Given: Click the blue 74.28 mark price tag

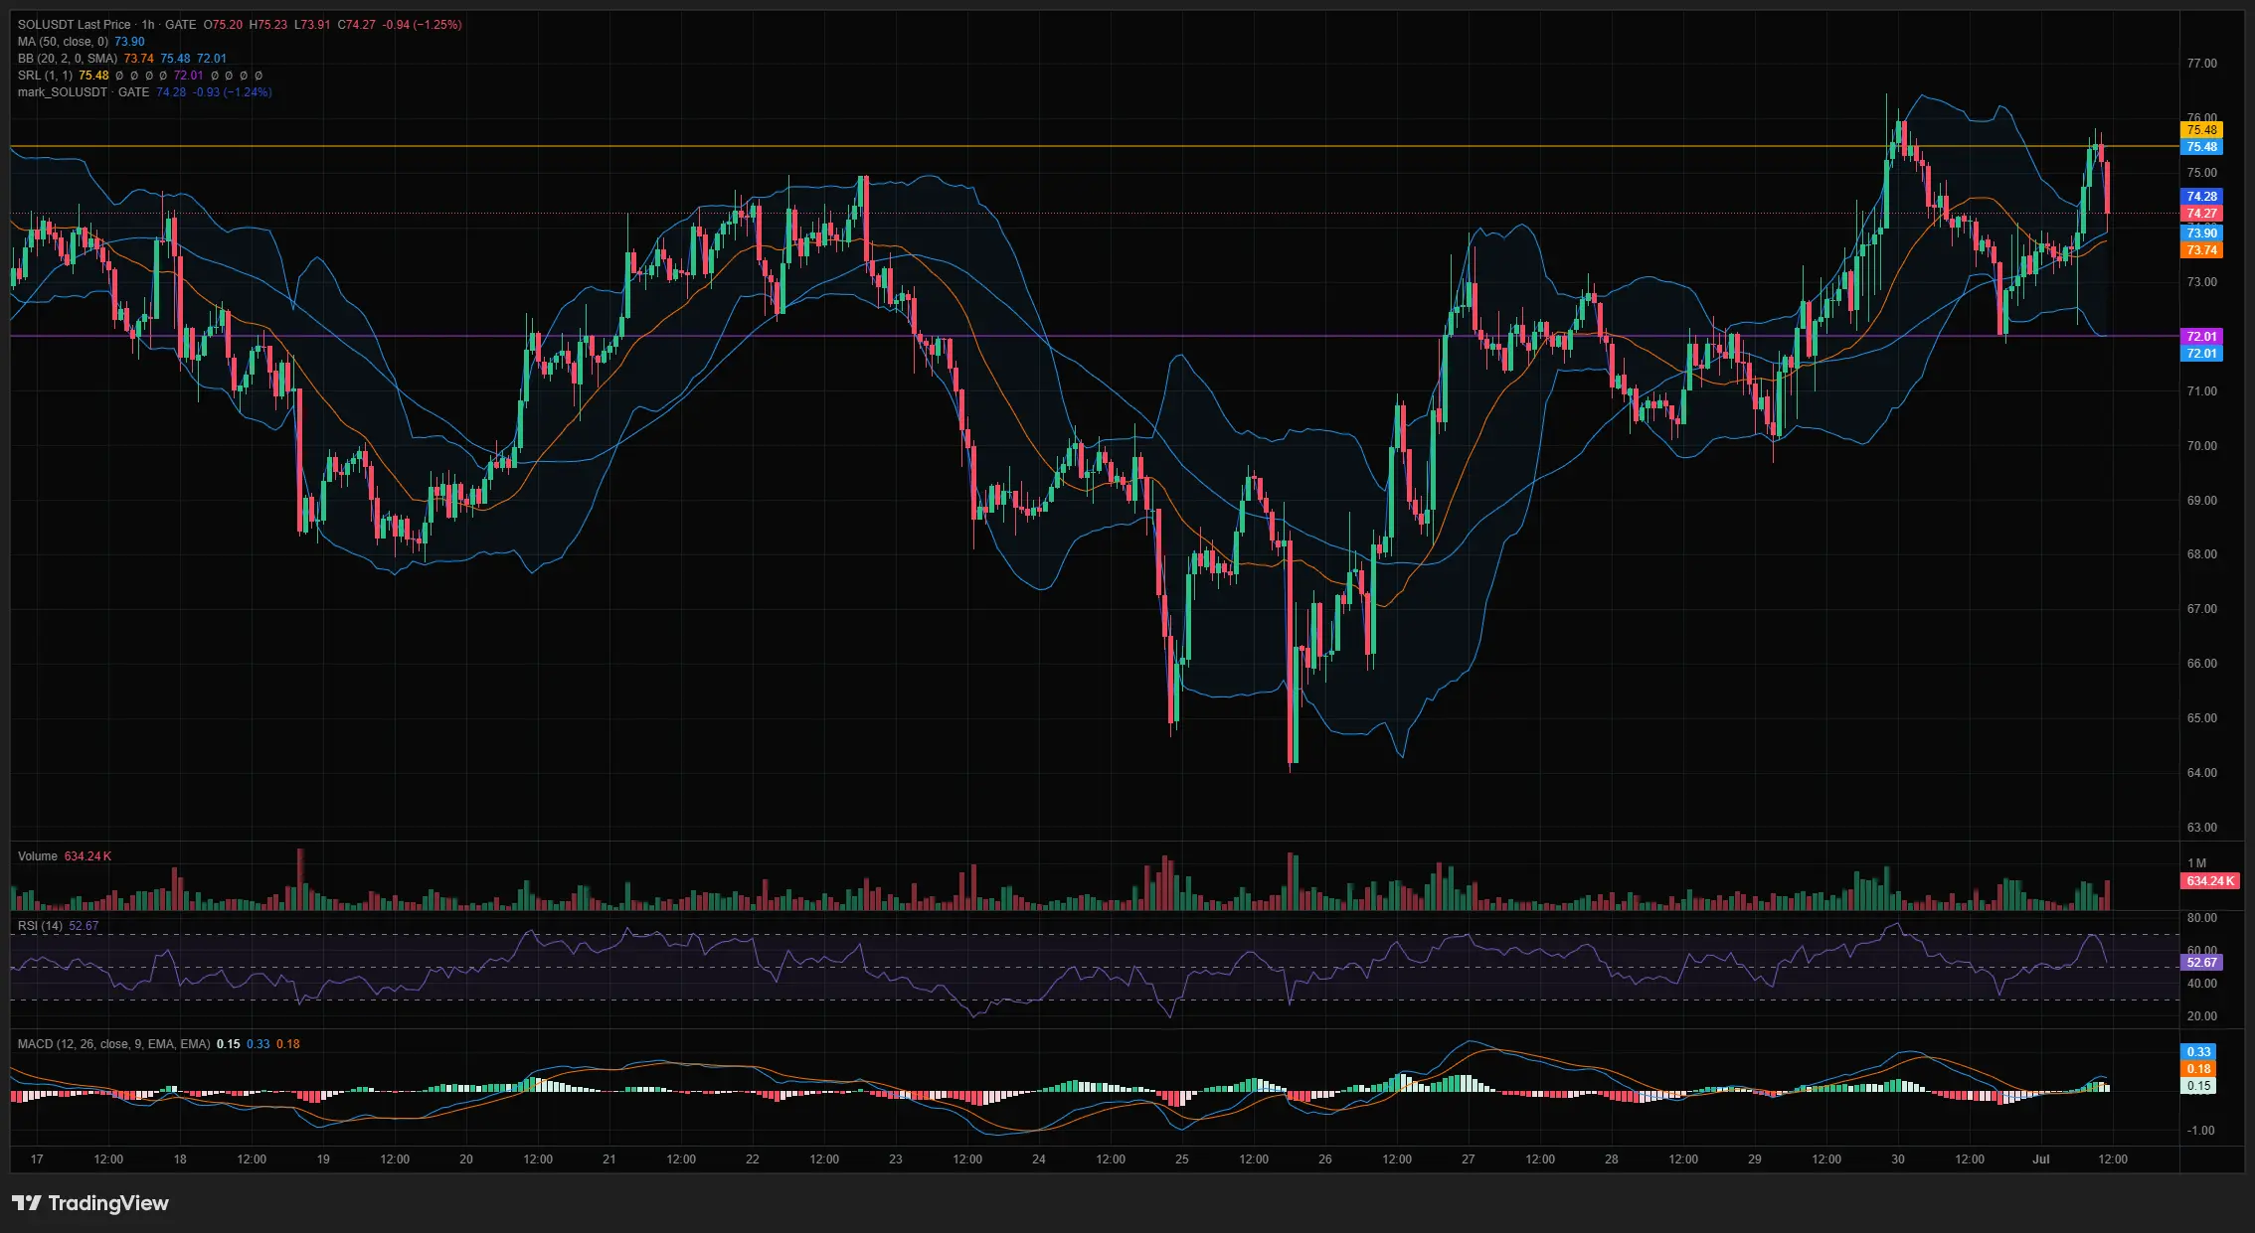Looking at the screenshot, I should click(2201, 197).
